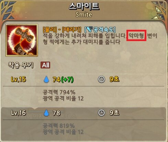Click the blue SP droplet beside 78

46,113
